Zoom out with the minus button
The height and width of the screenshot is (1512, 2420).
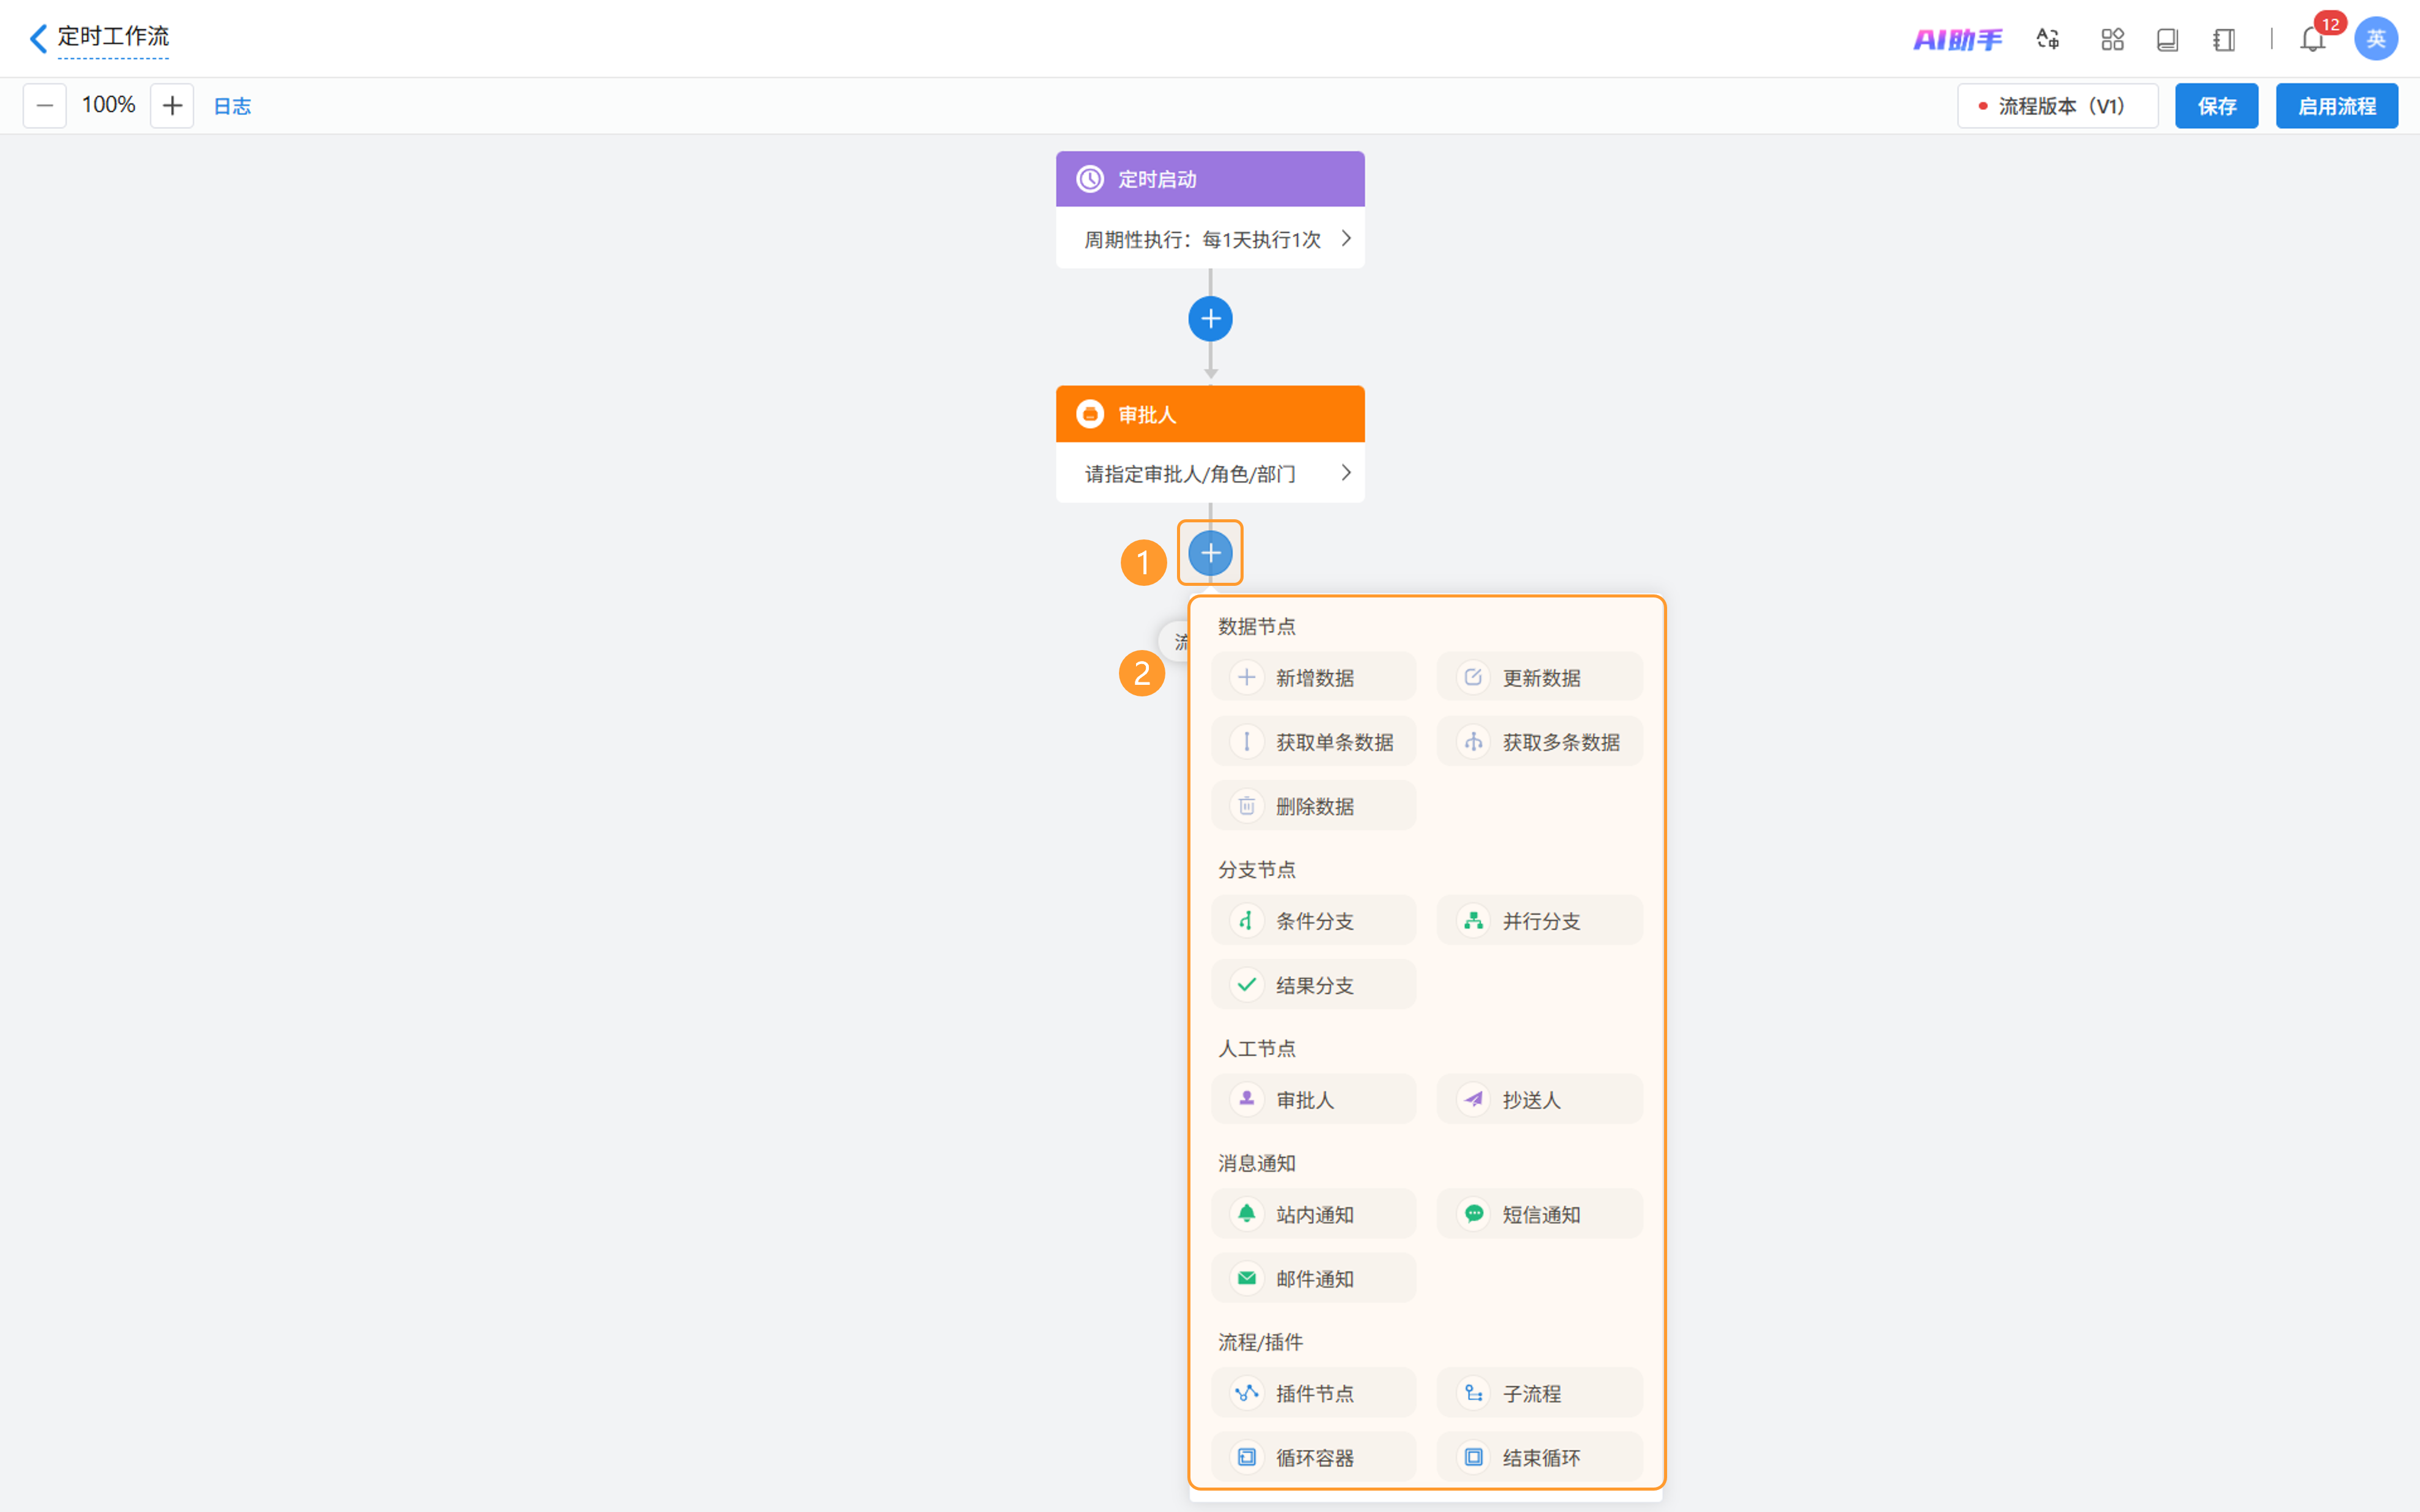pyautogui.click(x=45, y=105)
